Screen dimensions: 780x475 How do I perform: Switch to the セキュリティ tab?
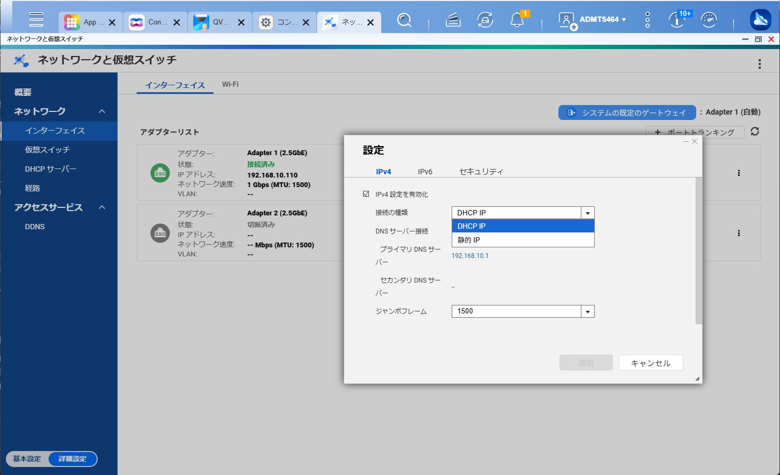pyautogui.click(x=481, y=172)
